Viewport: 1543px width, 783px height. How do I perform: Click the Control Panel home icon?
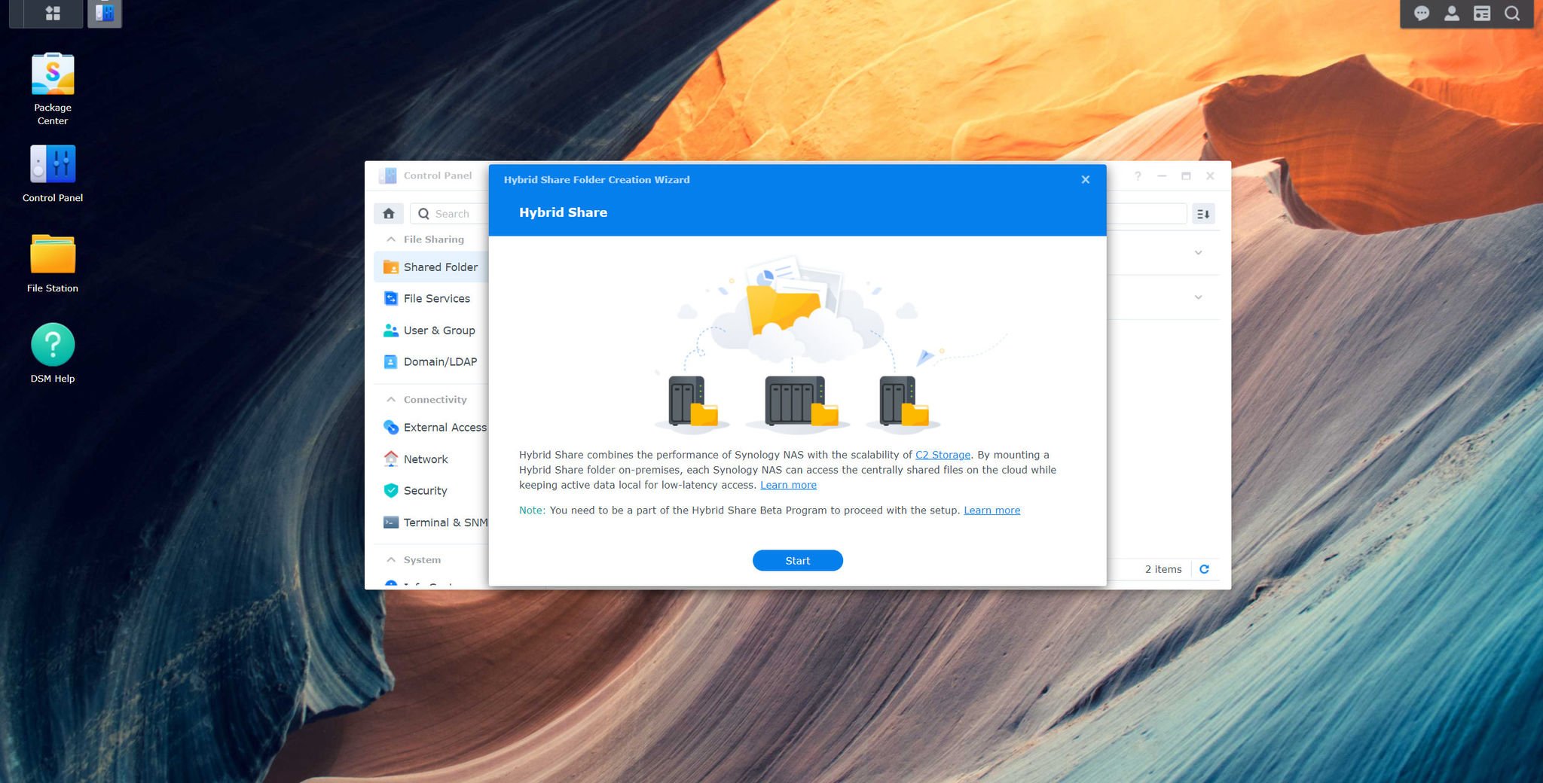pos(389,214)
